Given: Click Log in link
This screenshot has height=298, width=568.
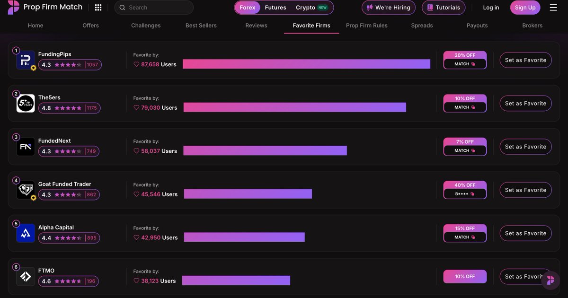Looking at the screenshot, I should coord(491,8).
